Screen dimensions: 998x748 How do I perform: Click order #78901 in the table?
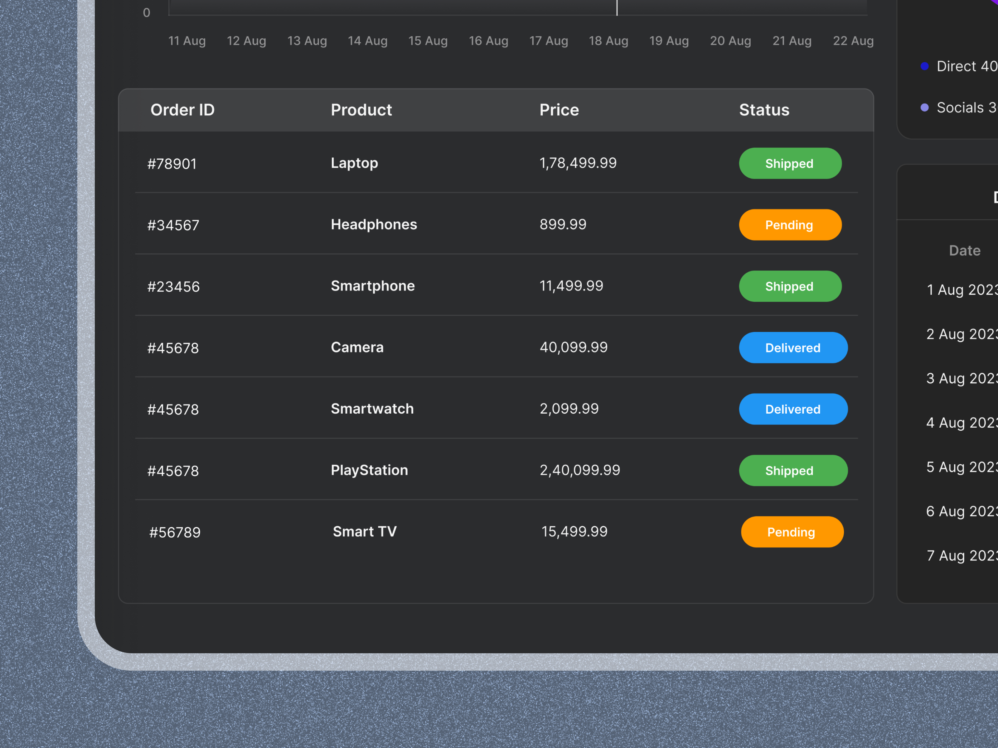pos(172,163)
